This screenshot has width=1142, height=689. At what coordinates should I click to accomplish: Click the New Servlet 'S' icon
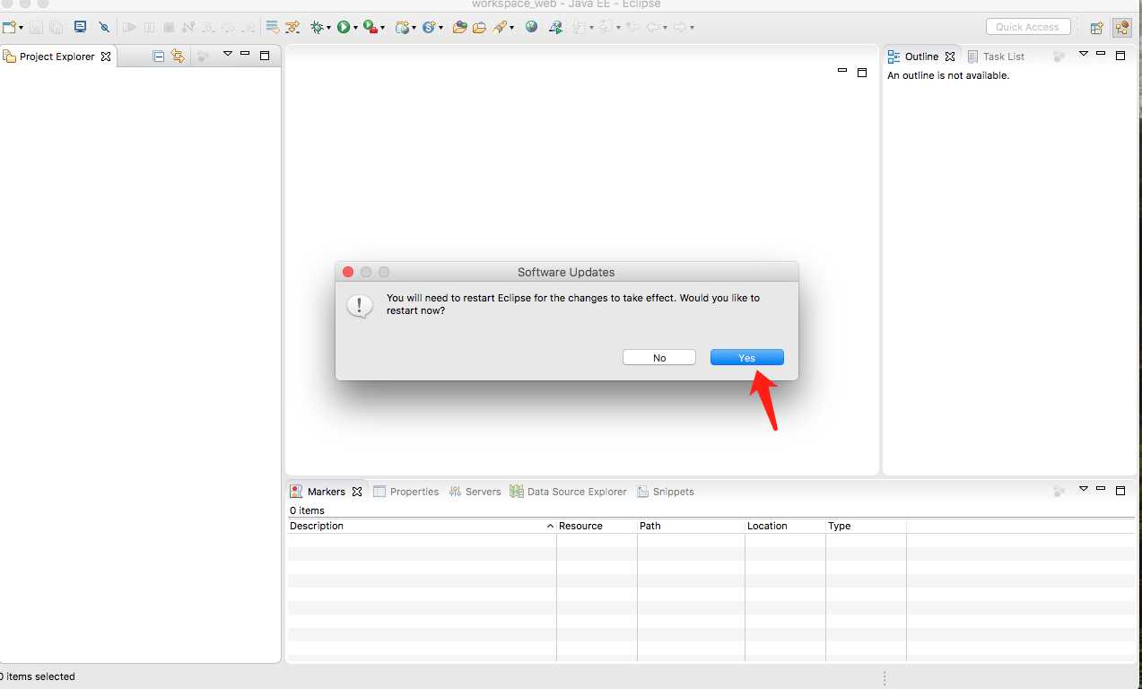click(x=429, y=27)
